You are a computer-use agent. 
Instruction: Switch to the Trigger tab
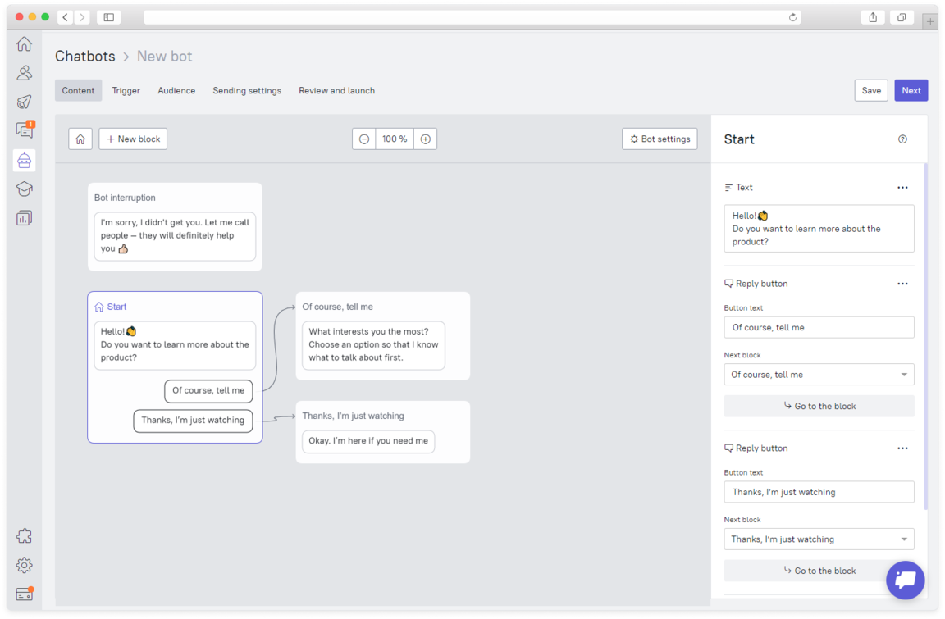tap(126, 90)
